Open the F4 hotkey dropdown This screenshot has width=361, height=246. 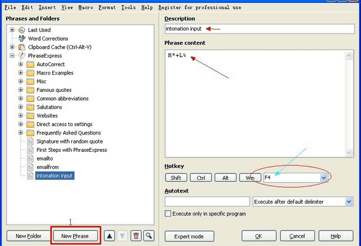pyautogui.click(x=324, y=178)
